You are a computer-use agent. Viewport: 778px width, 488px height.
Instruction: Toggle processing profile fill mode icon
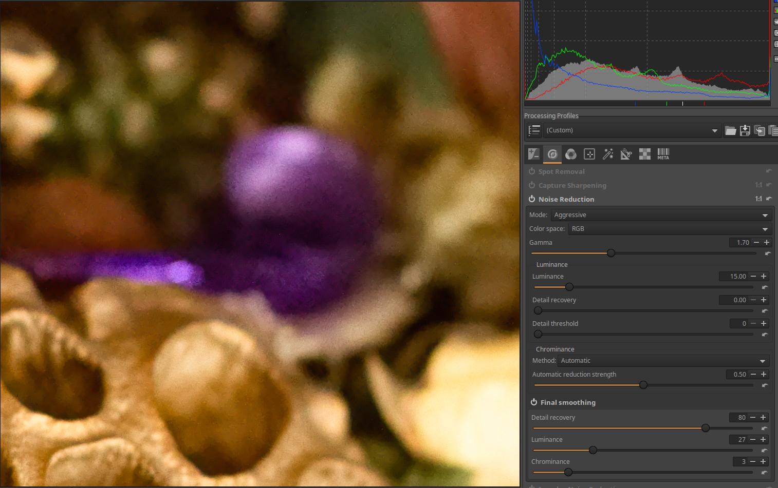[x=534, y=130]
